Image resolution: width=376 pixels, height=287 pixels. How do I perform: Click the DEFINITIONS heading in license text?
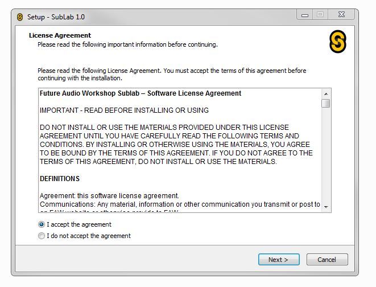[x=60, y=179]
